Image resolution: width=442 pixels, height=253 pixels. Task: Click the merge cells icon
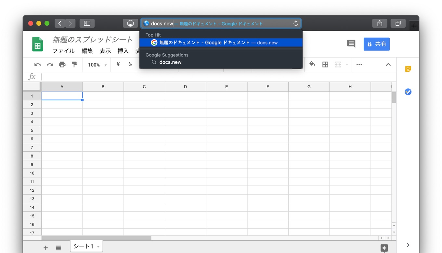338,65
